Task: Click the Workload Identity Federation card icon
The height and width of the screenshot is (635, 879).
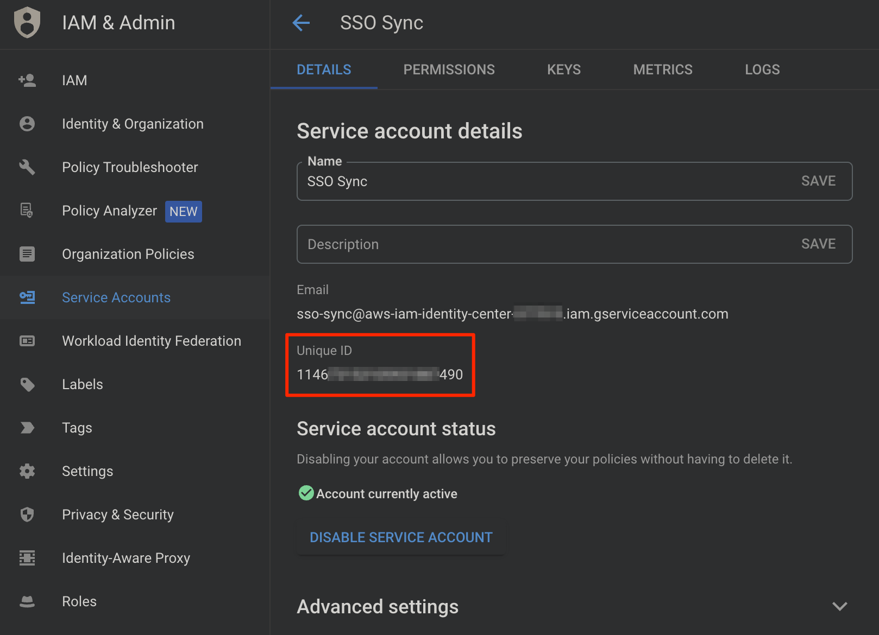Action: [27, 341]
